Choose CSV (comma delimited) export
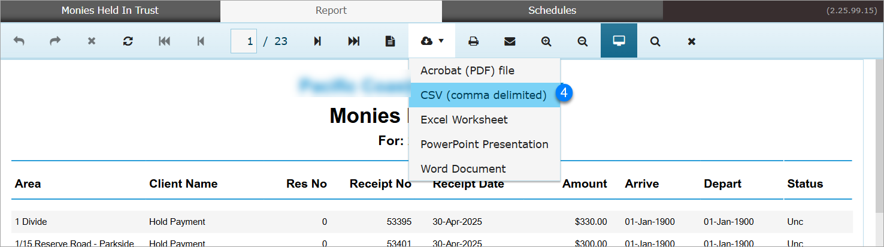Image resolution: width=884 pixels, height=247 pixels. [483, 95]
